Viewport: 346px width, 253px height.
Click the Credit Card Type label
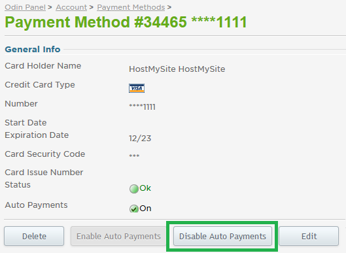[x=40, y=85]
